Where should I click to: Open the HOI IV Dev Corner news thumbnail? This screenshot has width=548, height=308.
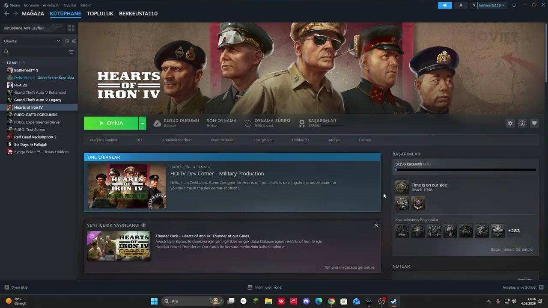[127, 187]
